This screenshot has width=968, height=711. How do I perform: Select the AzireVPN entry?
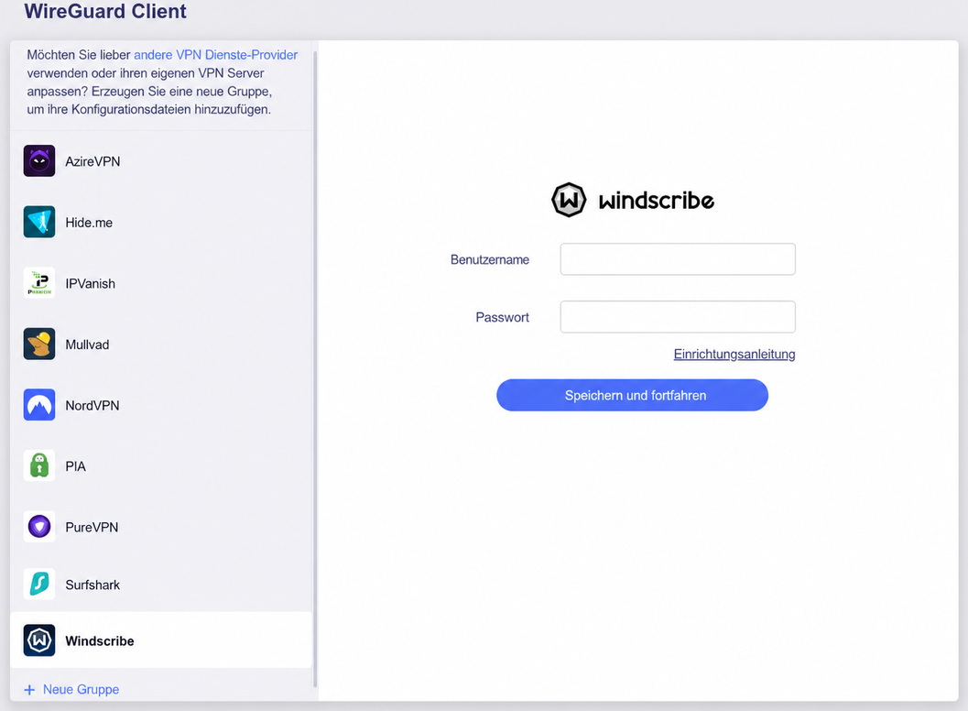click(161, 161)
